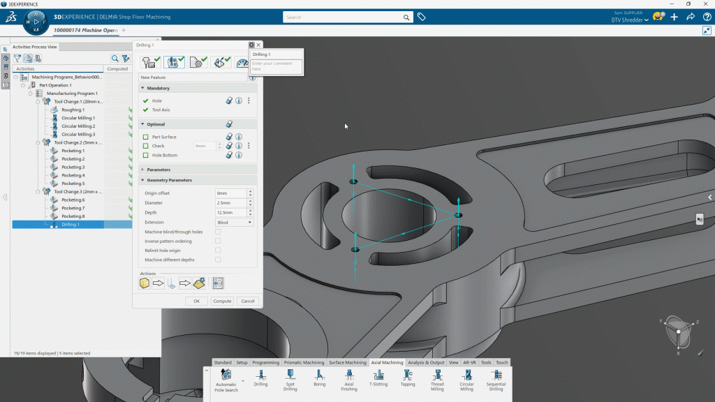The width and height of the screenshot is (715, 402).
Task: Click the 3DEXPERIENCE compass icon
Action: point(36,21)
